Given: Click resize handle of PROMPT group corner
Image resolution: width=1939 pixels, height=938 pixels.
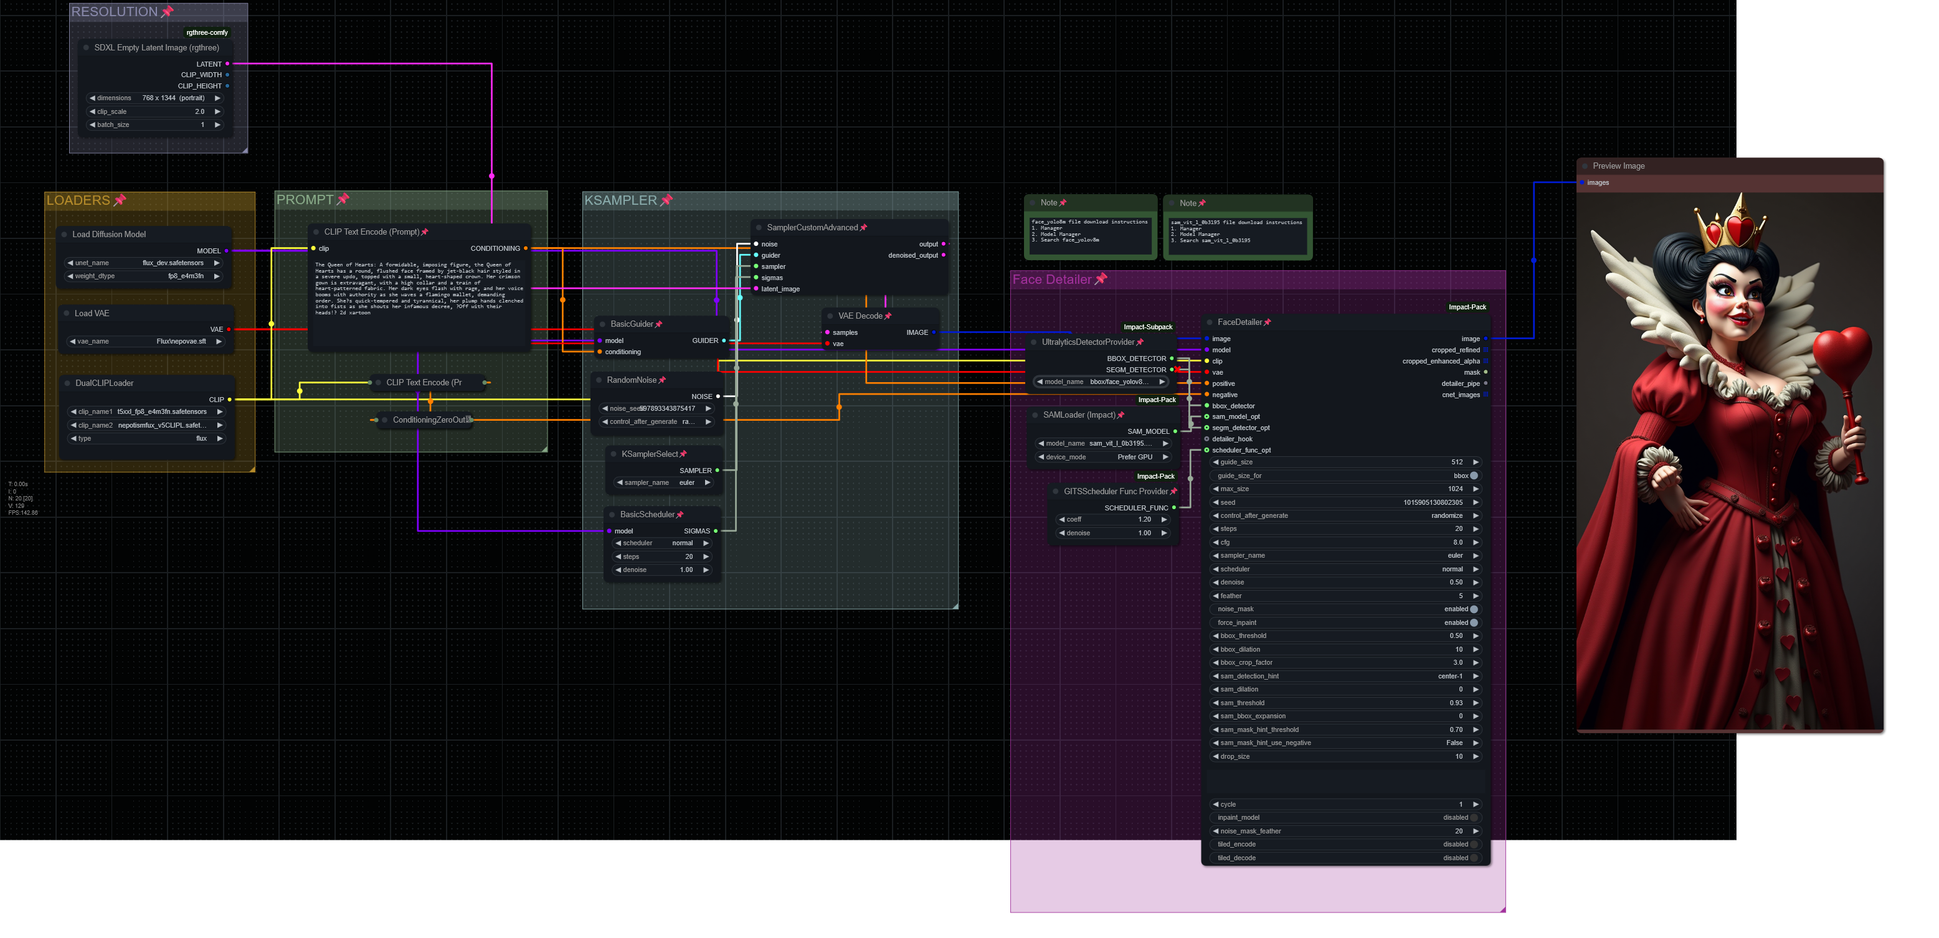Looking at the screenshot, I should pyautogui.click(x=544, y=448).
